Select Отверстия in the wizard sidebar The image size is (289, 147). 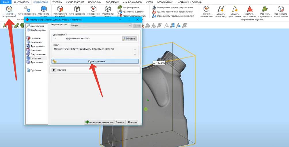(x=36, y=50)
